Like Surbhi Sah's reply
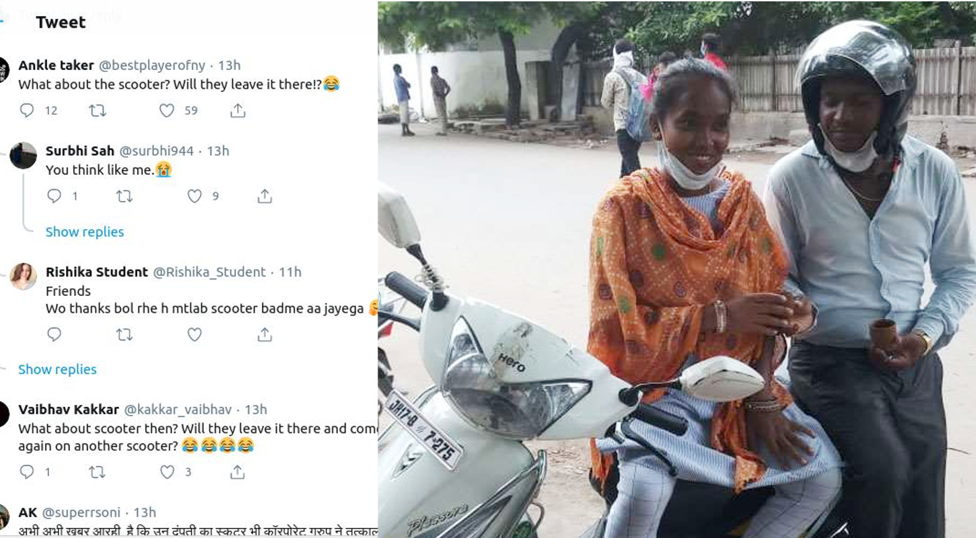This screenshot has width=976, height=538. (x=195, y=196)
